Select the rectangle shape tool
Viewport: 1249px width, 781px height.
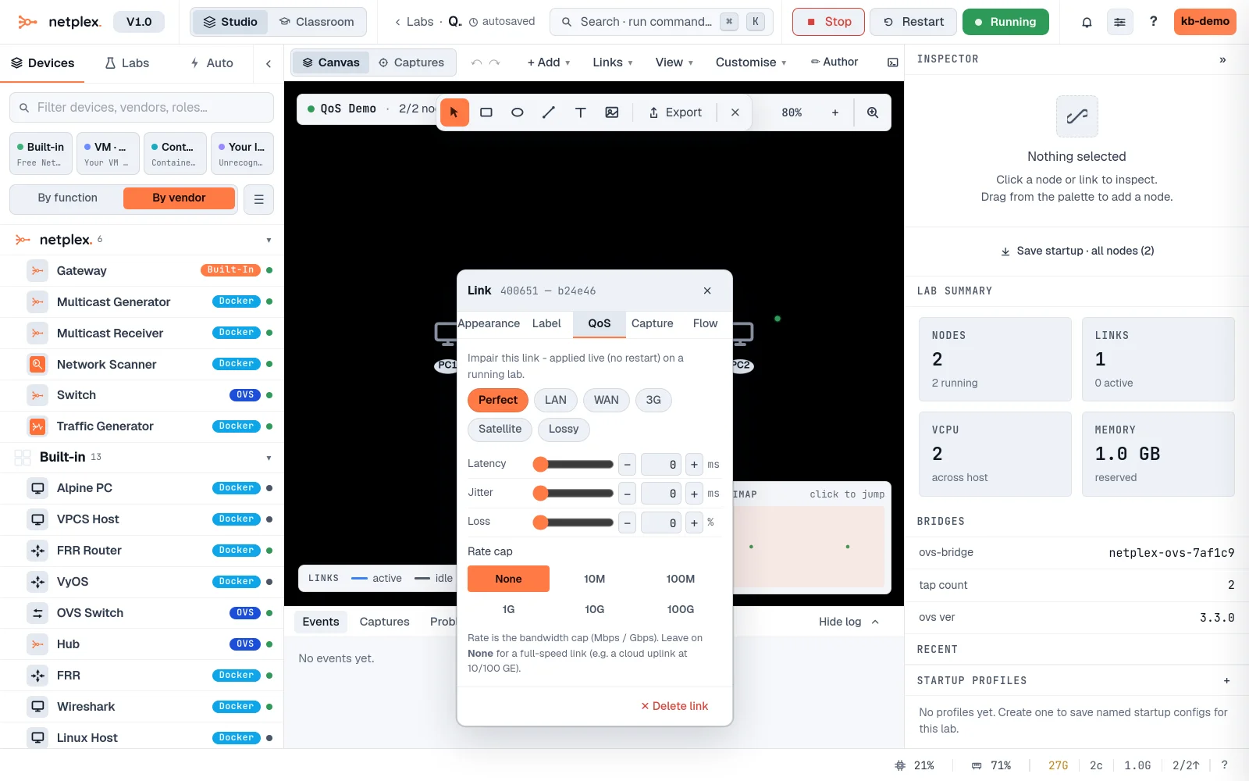(x=486, y=112)
